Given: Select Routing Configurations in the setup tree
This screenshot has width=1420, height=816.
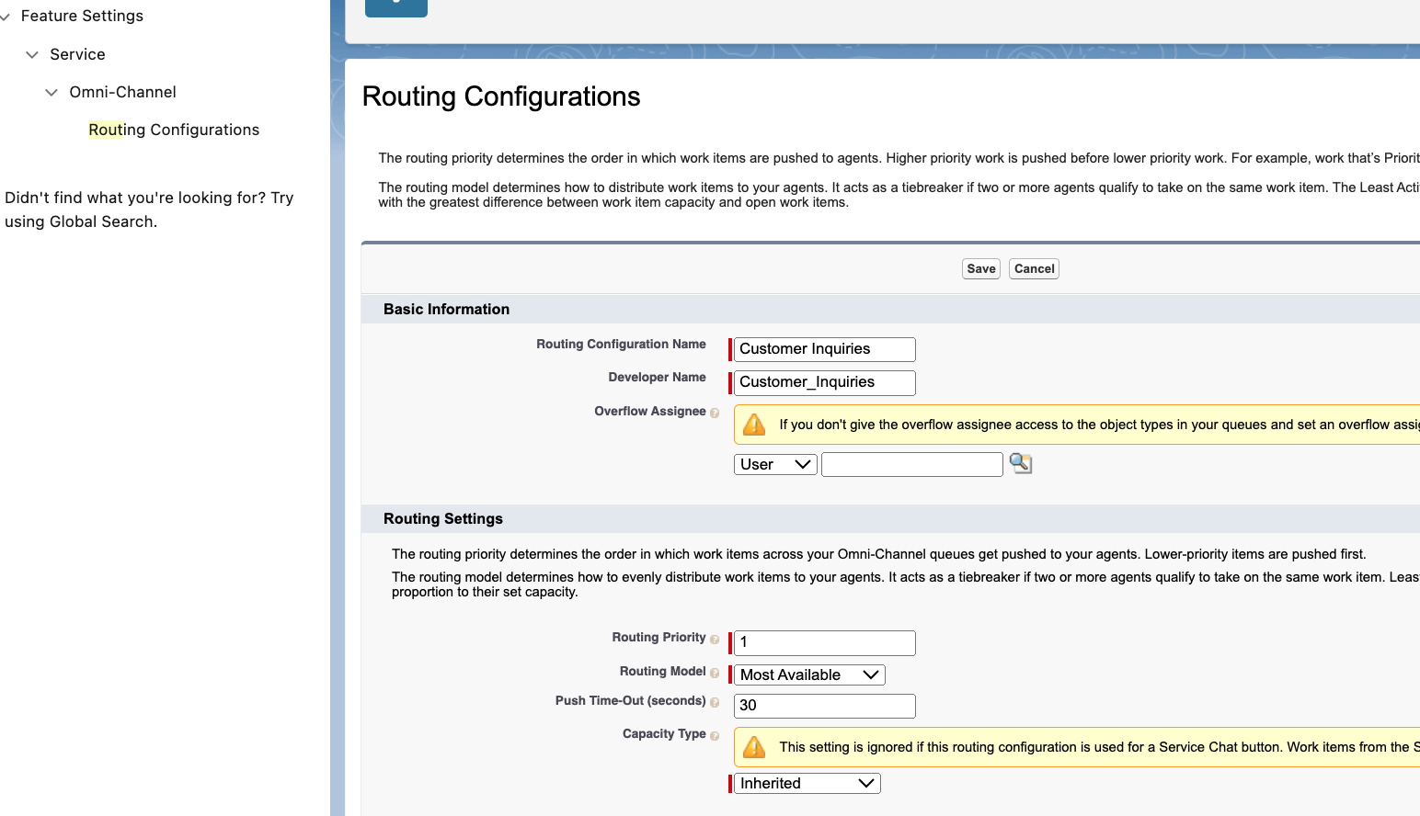Looking at the screenshot, I should [x=173, y=130].
